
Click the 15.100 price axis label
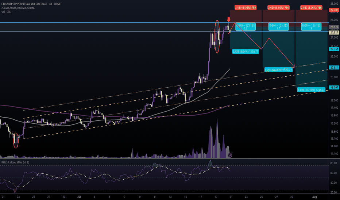334,139
